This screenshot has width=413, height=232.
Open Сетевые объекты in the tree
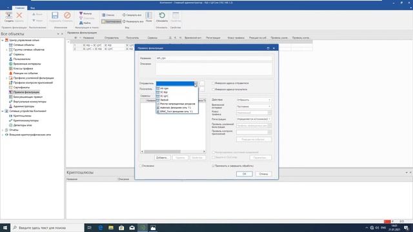click(x=24, y=44)
